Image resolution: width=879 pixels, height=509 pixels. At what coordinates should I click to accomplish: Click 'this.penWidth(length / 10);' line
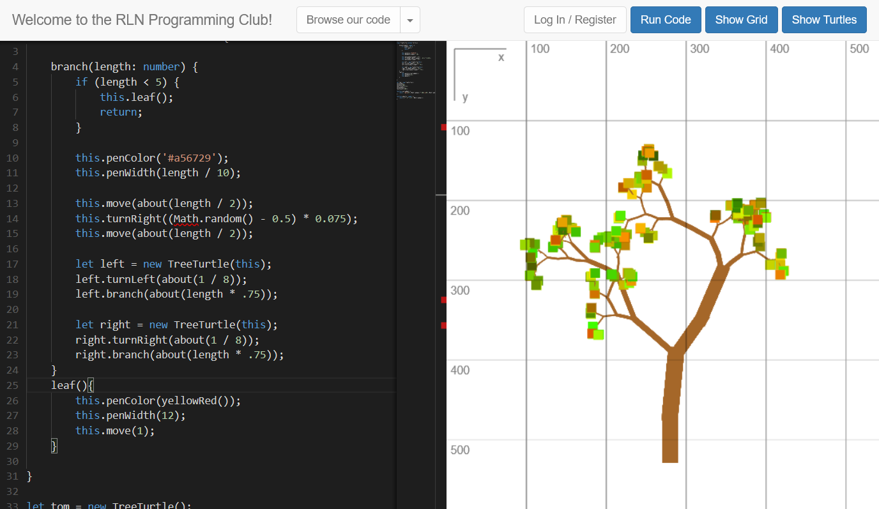(158, 172)
